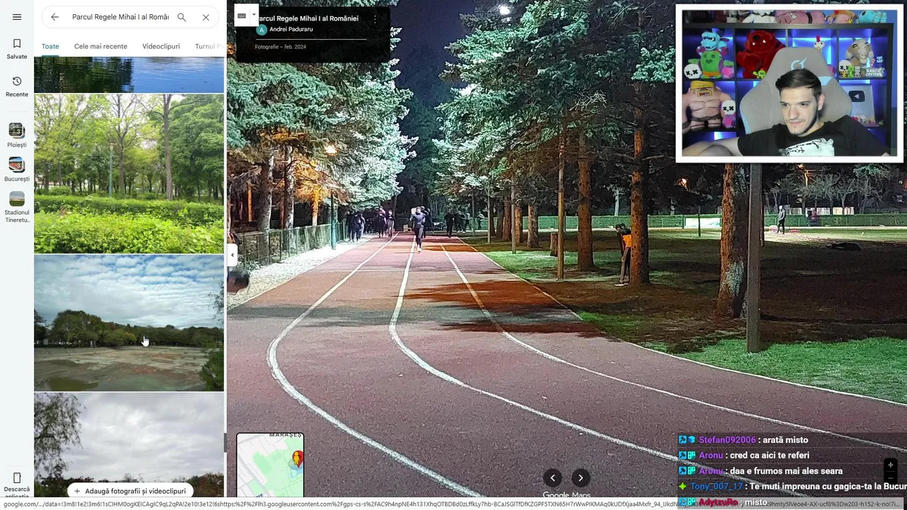Open the lake photo thumbnail
Screen dimensions: 907x510
pyautogui.click(x=129, y=74)
